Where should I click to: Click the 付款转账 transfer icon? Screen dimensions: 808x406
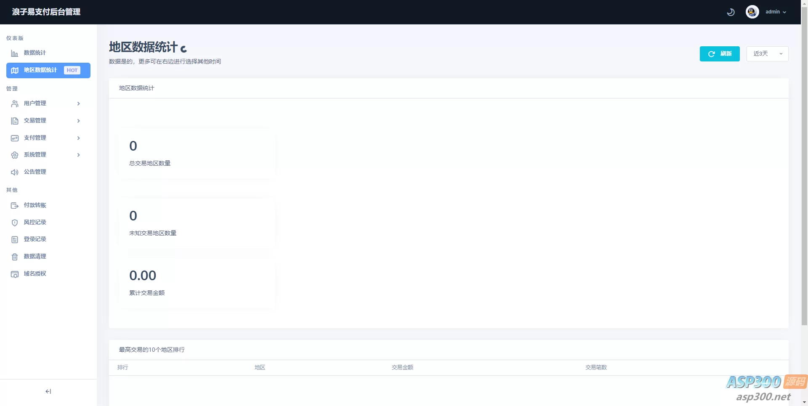pyautogui.click(x=15, y=206)
